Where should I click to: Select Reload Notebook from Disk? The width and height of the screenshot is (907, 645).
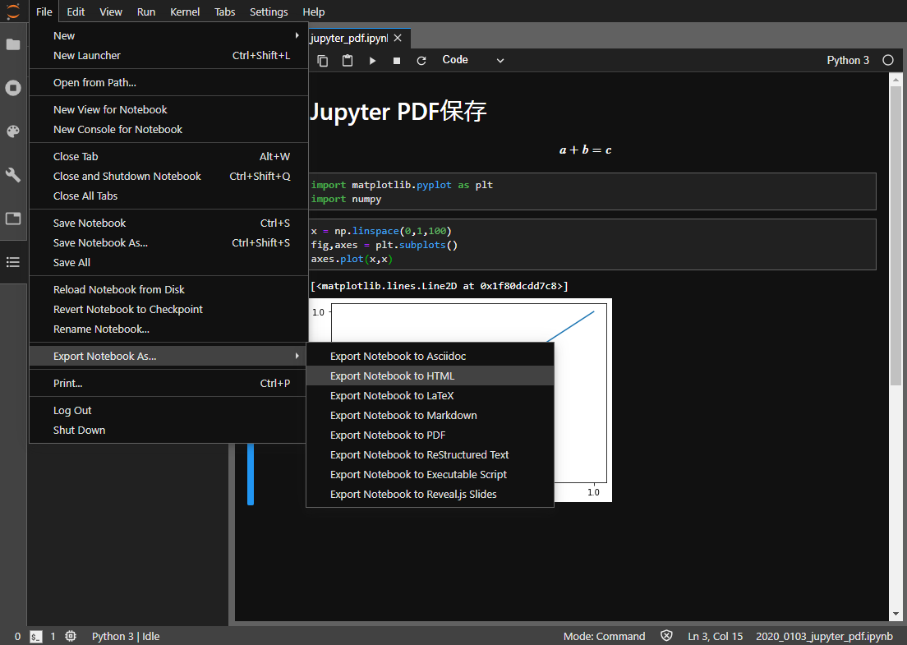coord(168,290)
